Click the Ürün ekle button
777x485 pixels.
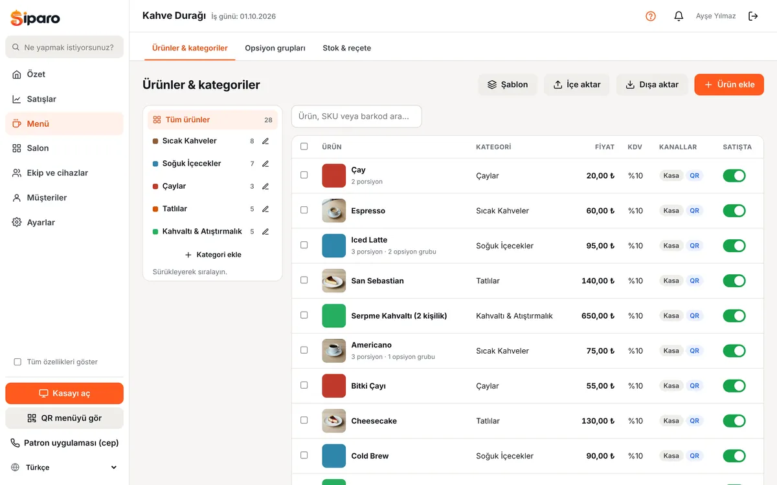click(x=729, y=85)
